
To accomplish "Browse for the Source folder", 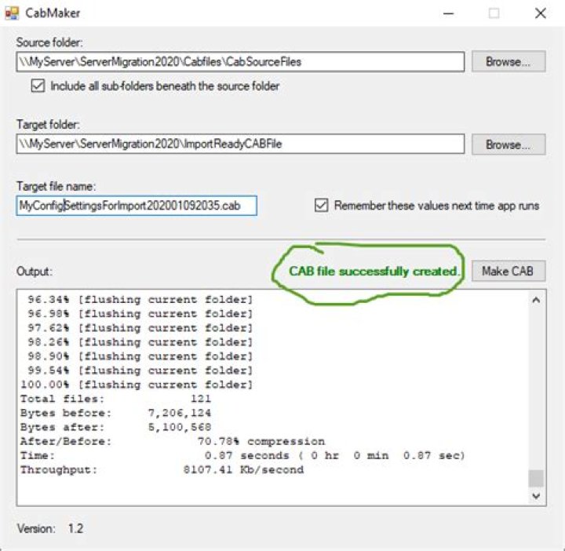I will [x=508, y=62].
